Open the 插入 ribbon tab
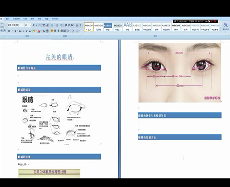The image size is (230, 187). point(8,19)
